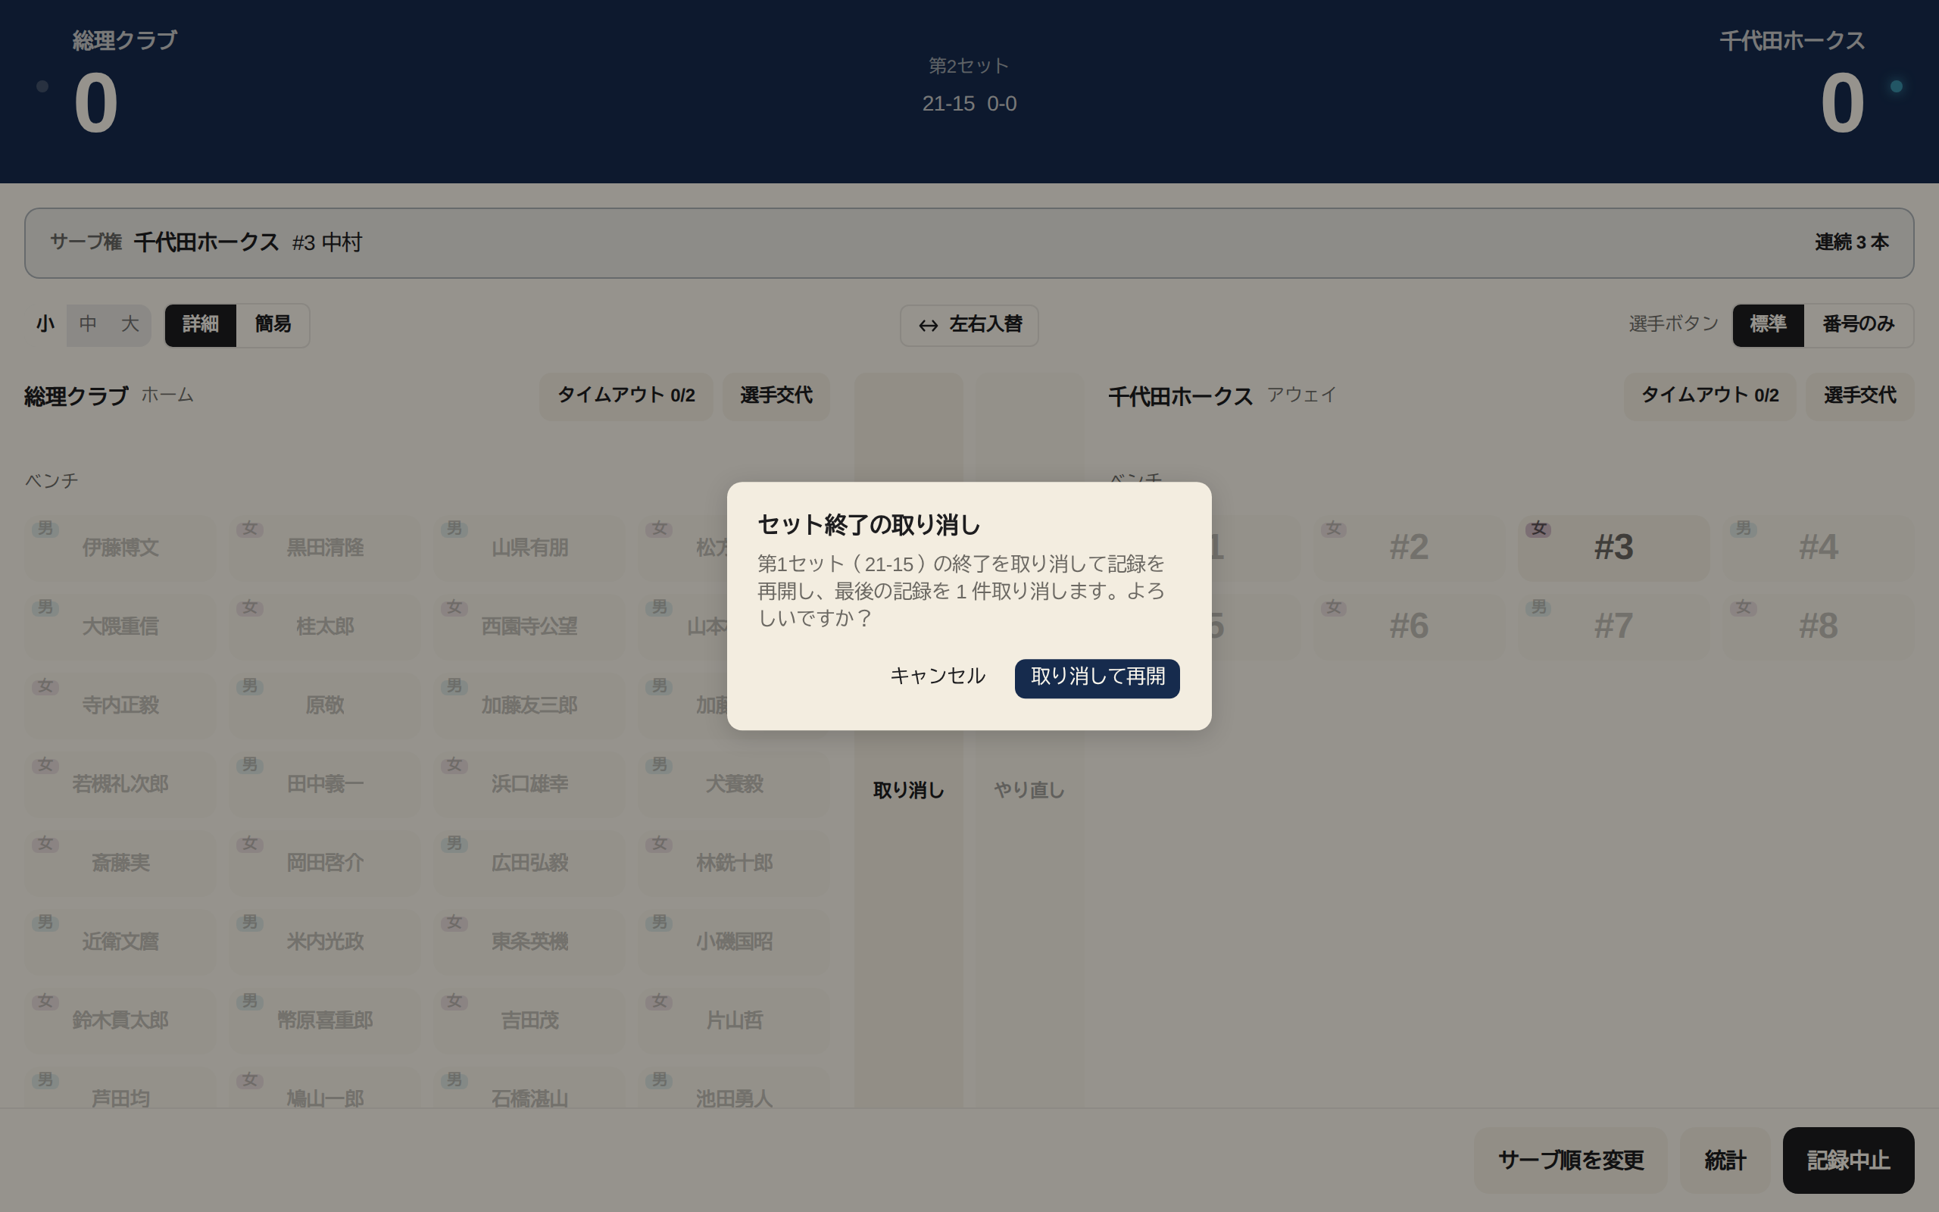Select size 大 option
1939x1212 pixels.
[x=130, y=325]
